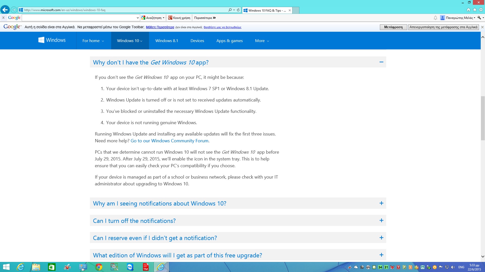The height and width of the screenshot is (272, 485).
Task: Open the red TM app in taskbar
Action: [146, 267]
